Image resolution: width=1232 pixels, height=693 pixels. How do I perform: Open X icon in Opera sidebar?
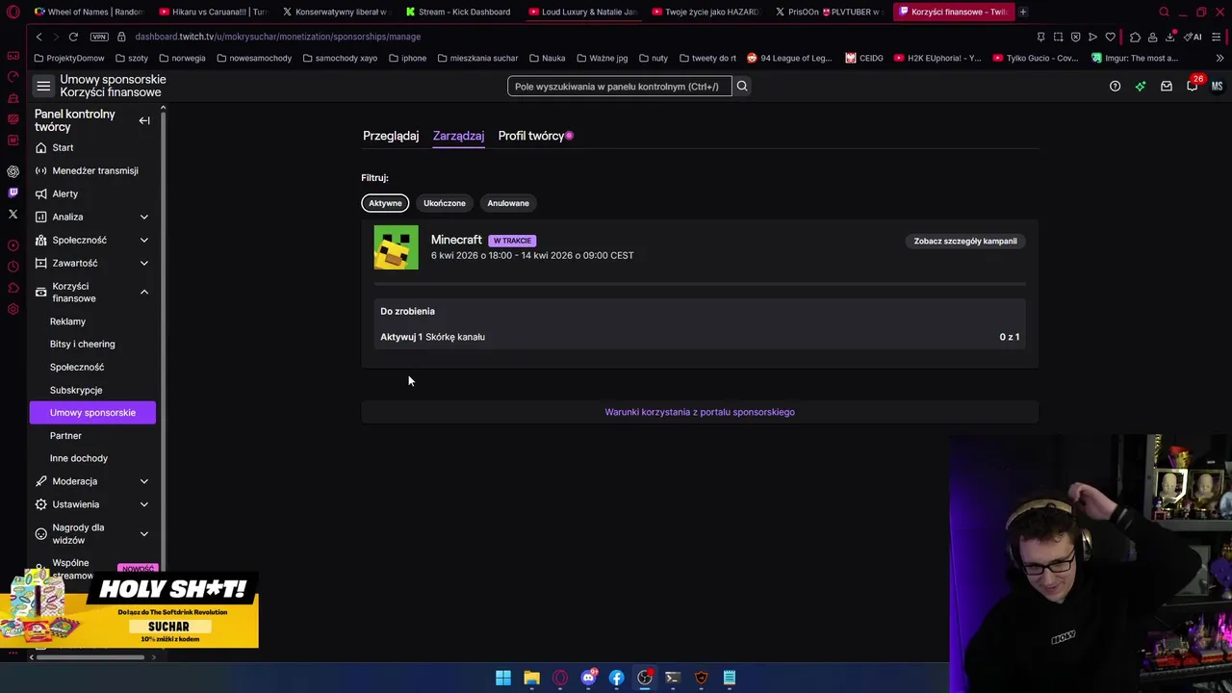pos(13,214)
